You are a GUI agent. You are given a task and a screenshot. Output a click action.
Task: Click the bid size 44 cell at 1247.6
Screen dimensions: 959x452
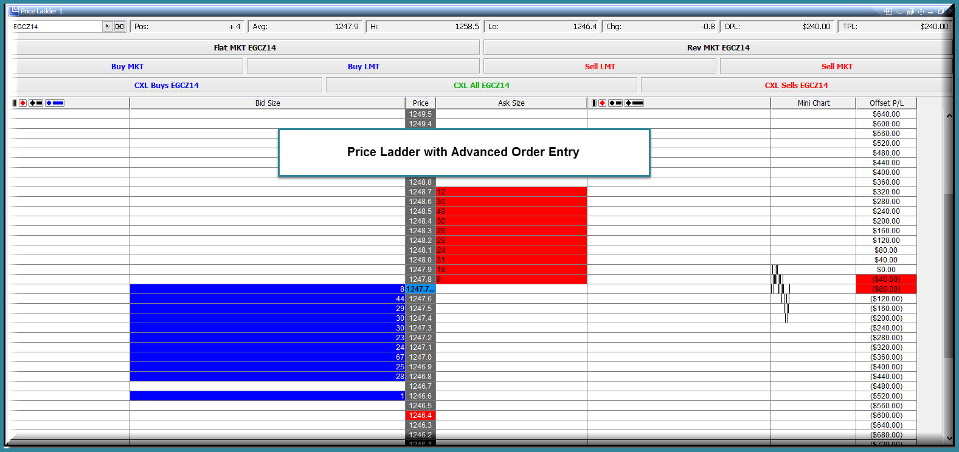268,299
